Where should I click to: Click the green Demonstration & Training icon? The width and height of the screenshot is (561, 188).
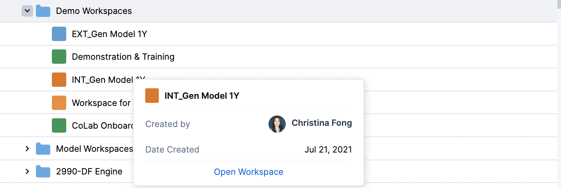pyautogui.click(x=59, y=57)
